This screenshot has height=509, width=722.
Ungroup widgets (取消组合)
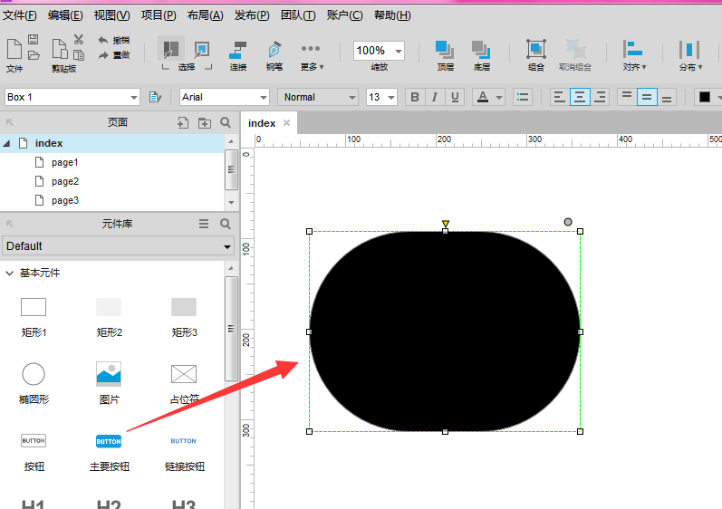click(575, 54)
